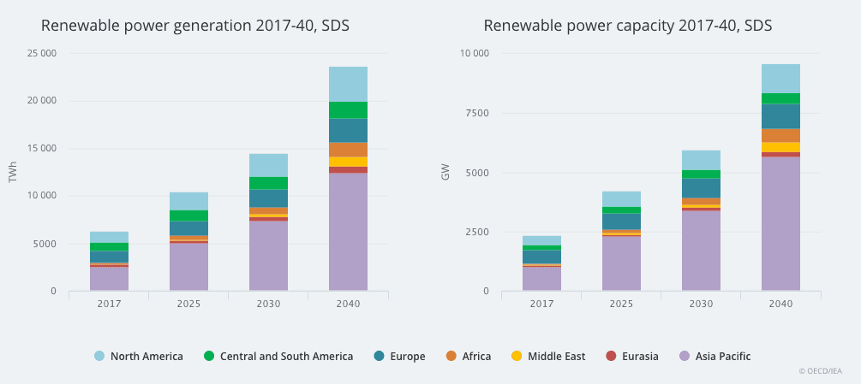Click 2030 Asia Pacific capacity bar segment
Image resolution: width=861 pixels, height=384 pixels.
(x=701, y=251)
